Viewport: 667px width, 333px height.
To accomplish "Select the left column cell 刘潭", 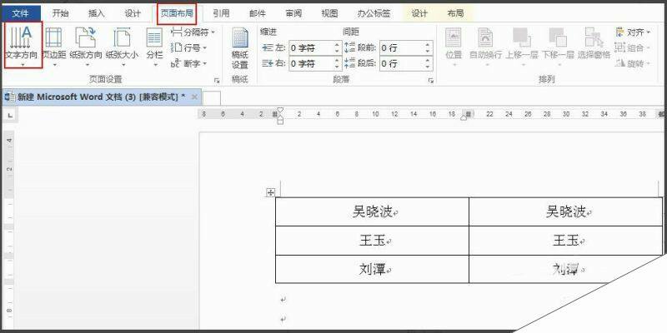I will click(x=372, y=269).
